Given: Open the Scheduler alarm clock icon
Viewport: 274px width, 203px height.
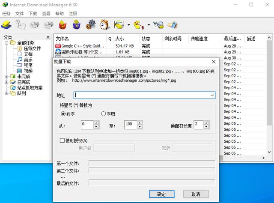Looking at the screenshot, I should (104, 24).
